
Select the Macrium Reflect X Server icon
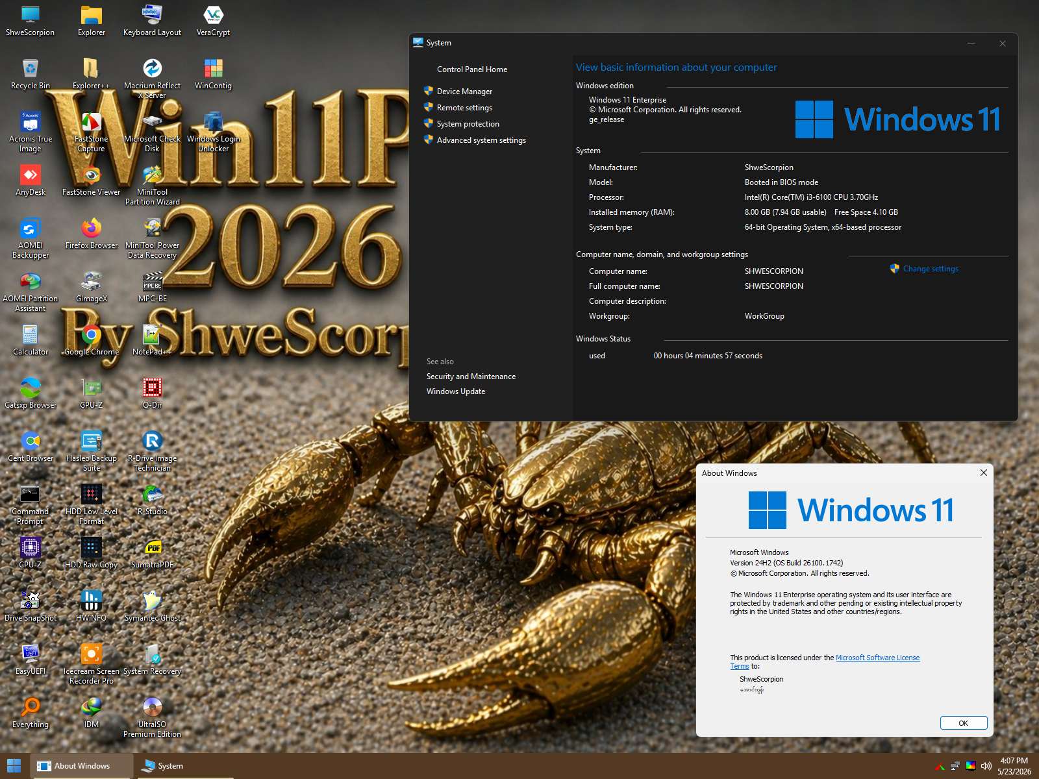152,79
